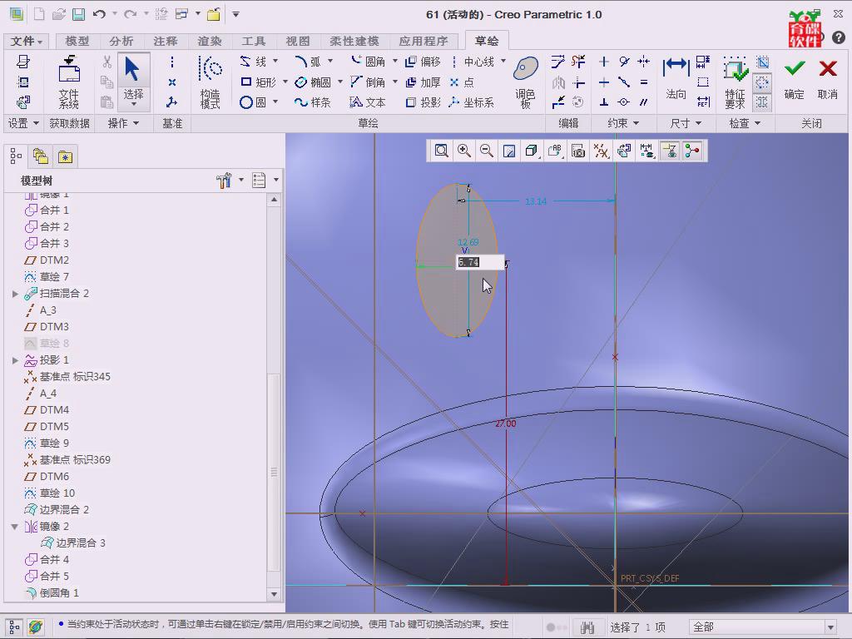Screen dimensions: 852x639
Task: Click the Undo icon
Action: tap(99, 14)
